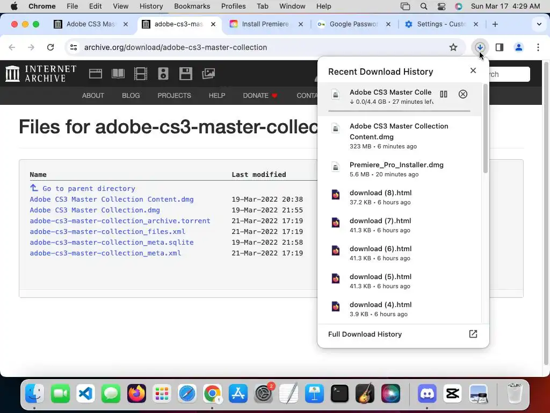The image size is (550, 413).
Task: Open adobe-cs3-master-collection_meta.xml link
Action: [x=105, y=253]
